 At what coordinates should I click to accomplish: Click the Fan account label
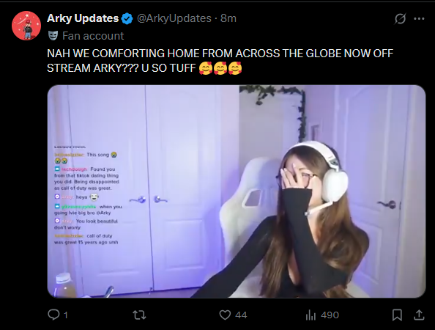pos(93,36)
